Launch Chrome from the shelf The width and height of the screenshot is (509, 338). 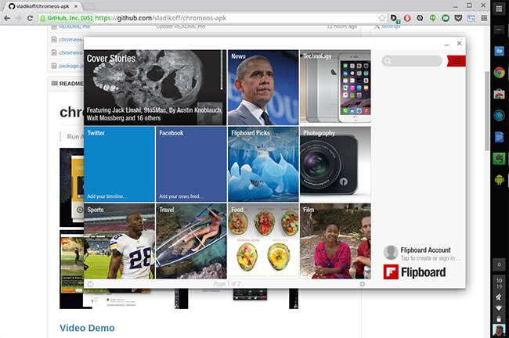point(499,72)
